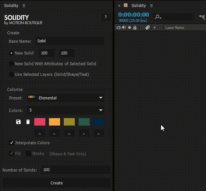Click the label tag column icon
The image size is (206, 191).
pos(148,28)
